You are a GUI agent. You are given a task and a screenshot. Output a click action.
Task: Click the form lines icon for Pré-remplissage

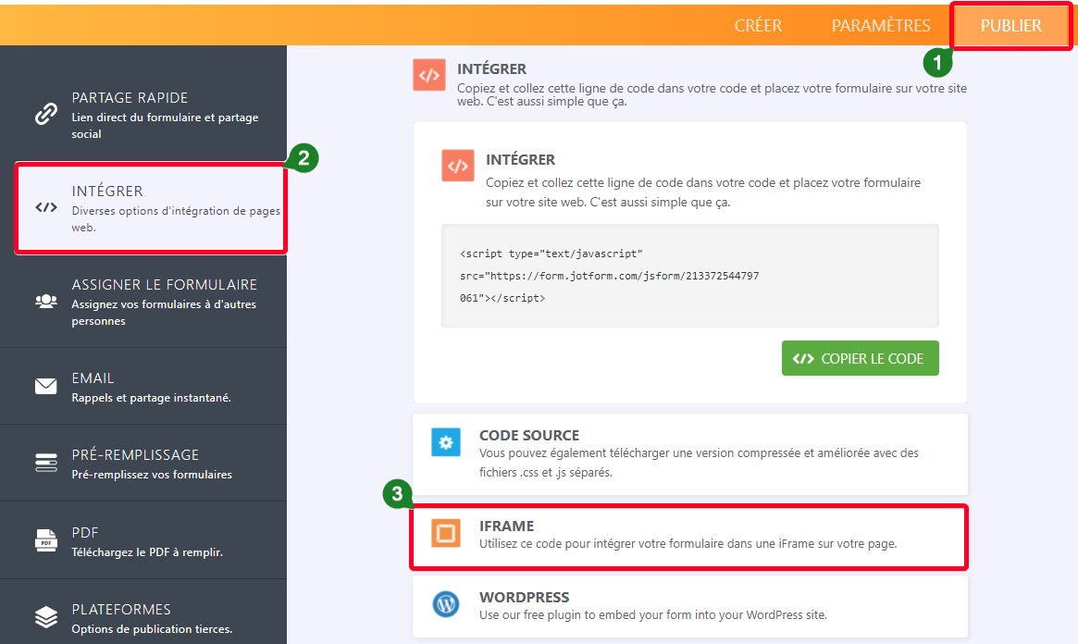[46, 463]
